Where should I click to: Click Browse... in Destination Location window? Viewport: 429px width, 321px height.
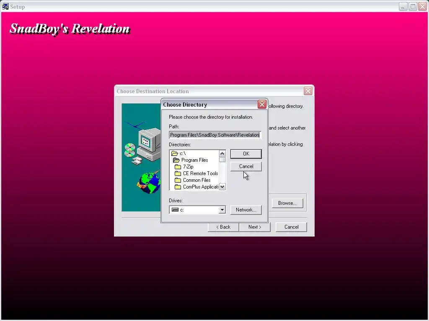287,203
